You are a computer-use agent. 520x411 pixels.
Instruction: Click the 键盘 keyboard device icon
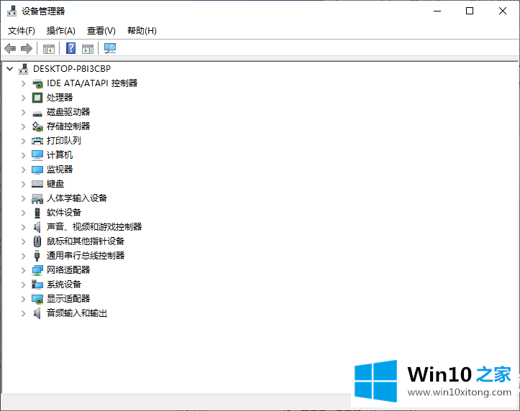click(37, 184)
